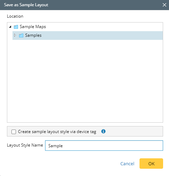Expand the Samples folder node
The width and height of the screenshot is (169, 176).
coord(15,35)
